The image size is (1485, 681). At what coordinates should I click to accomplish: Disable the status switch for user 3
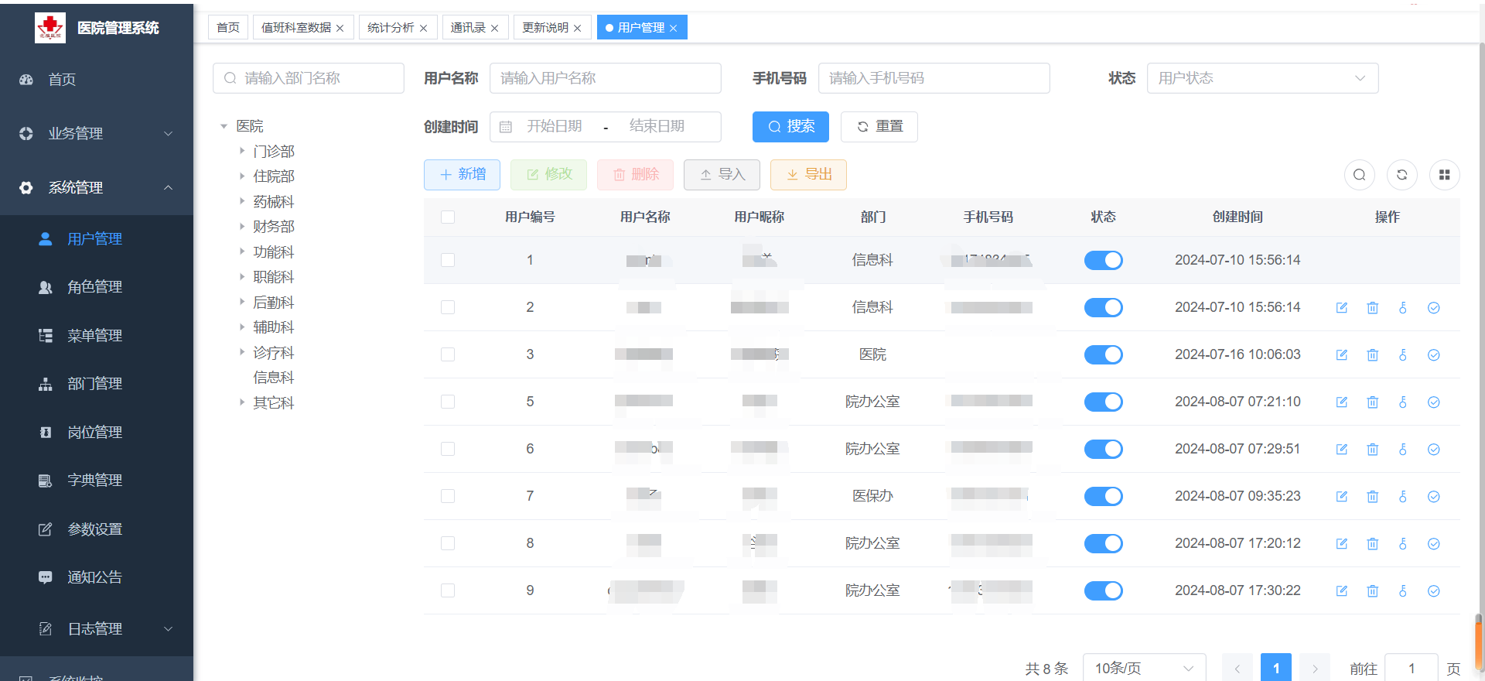point(1103,355)
